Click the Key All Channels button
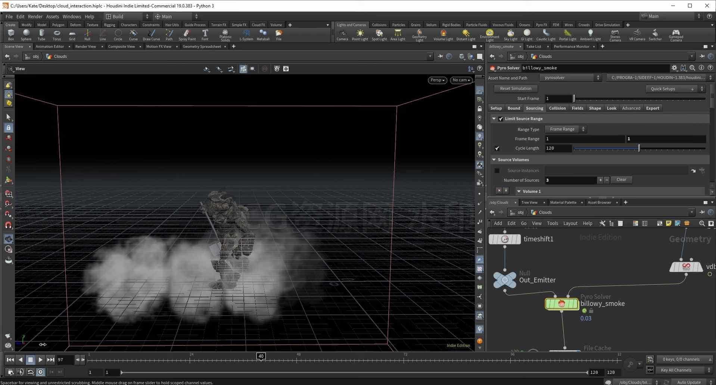Image resolution: width=716 pixels, height=385 pixels. 684,370
